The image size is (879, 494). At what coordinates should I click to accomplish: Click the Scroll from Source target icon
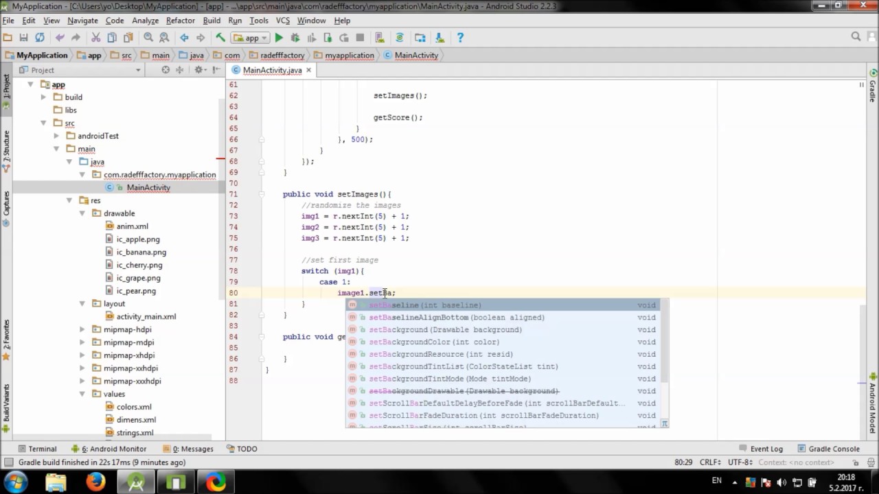coord(165,70)
